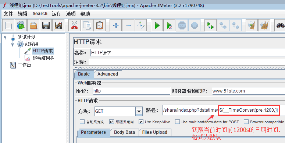Toggle Use KeepAlive checkbox
The width and height of the screenshot is (285, 143).
point(141,122)
